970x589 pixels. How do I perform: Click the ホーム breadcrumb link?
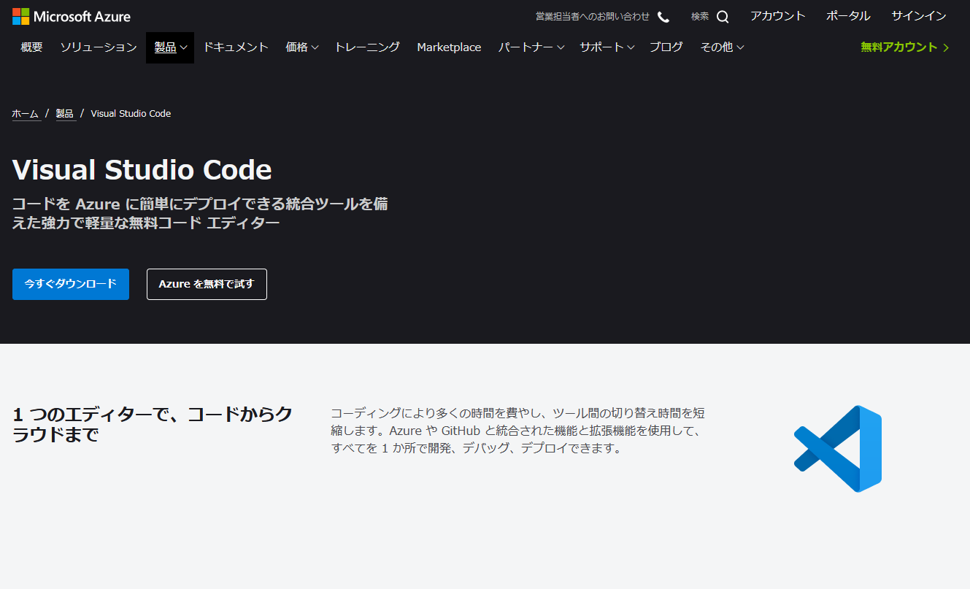click(x=26, y=114)
